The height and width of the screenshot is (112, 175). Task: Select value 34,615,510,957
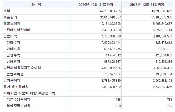point(110,17)
